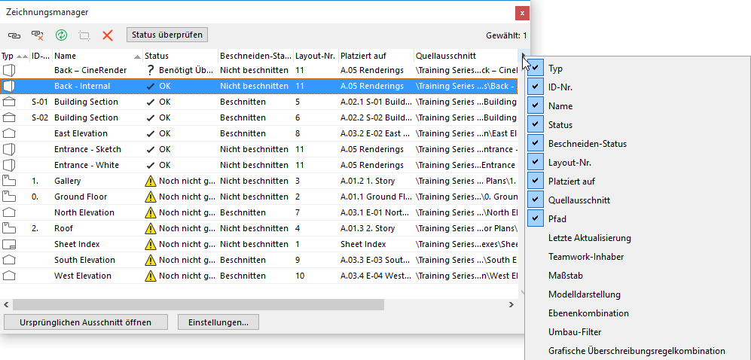Sort by the Layout-Nr. column header
Screen dimensions: 751x360
(316, 56)
